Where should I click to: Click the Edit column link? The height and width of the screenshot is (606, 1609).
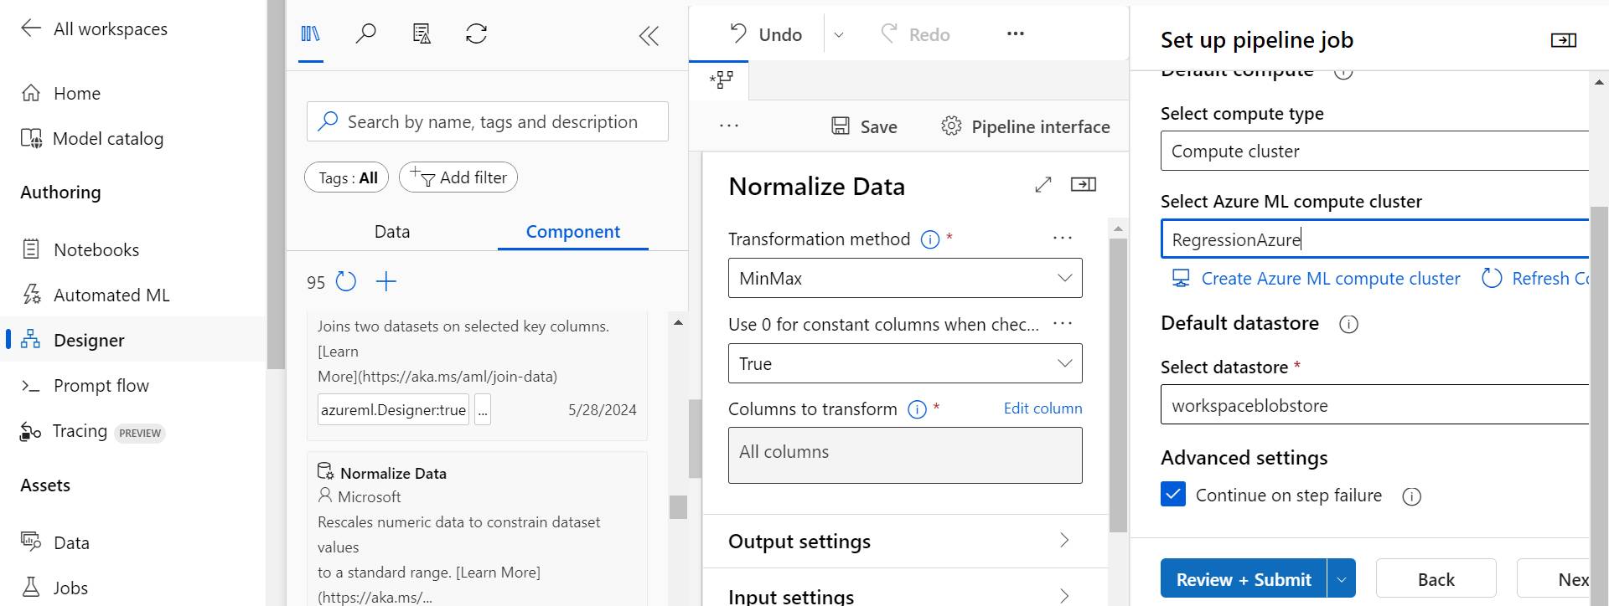pos(1043,408)
